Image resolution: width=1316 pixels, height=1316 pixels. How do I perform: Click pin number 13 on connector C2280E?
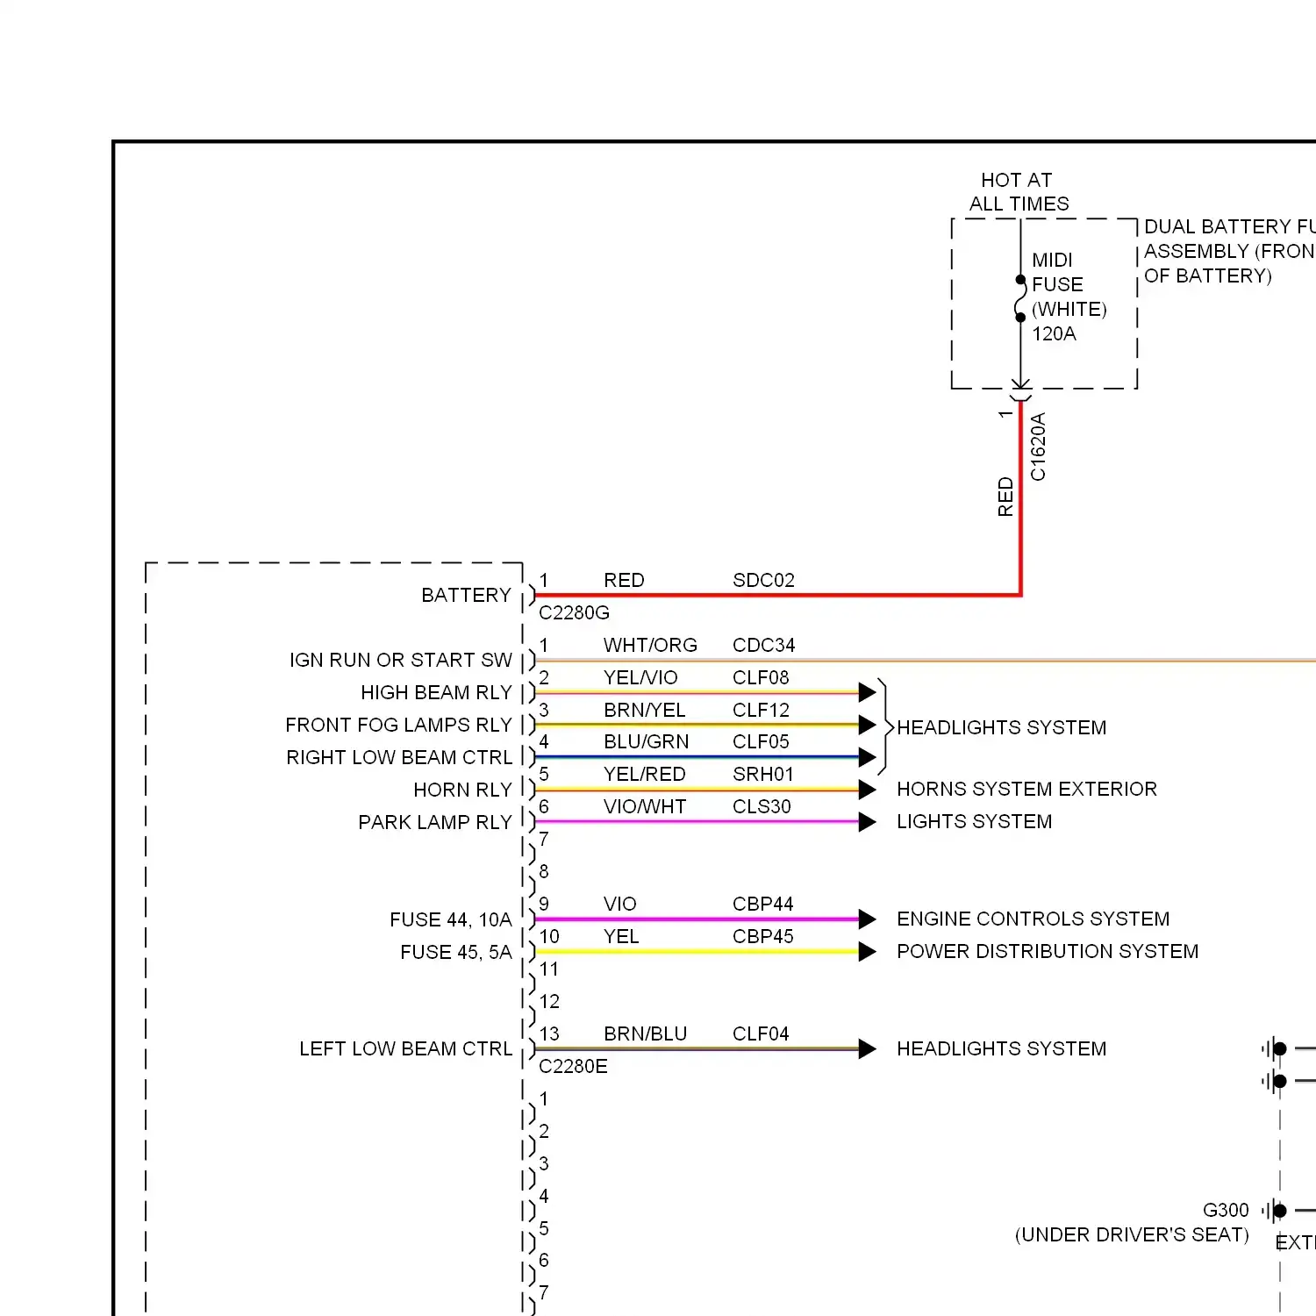[549, 1033]
